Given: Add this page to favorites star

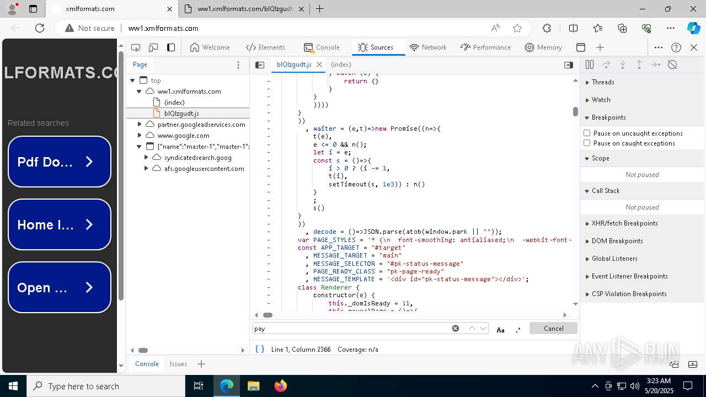Looking at the screenshot, I should click(517, 28).
